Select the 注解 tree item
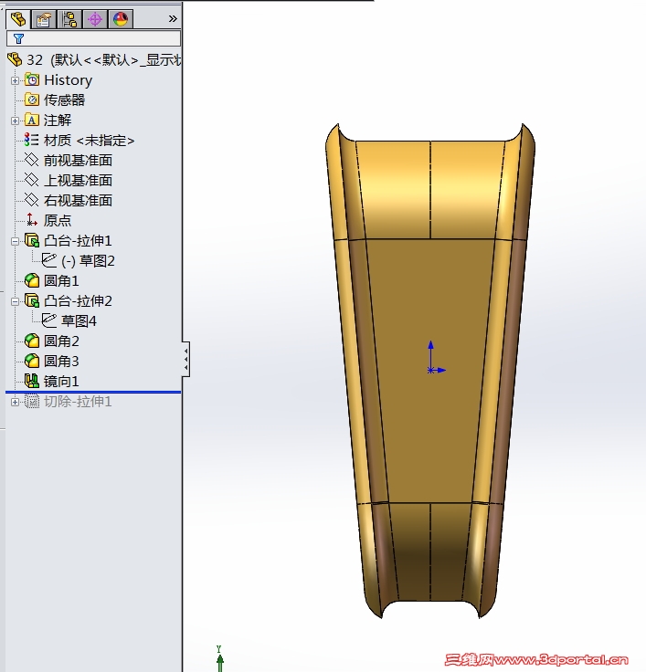 [x=58, y=120]
